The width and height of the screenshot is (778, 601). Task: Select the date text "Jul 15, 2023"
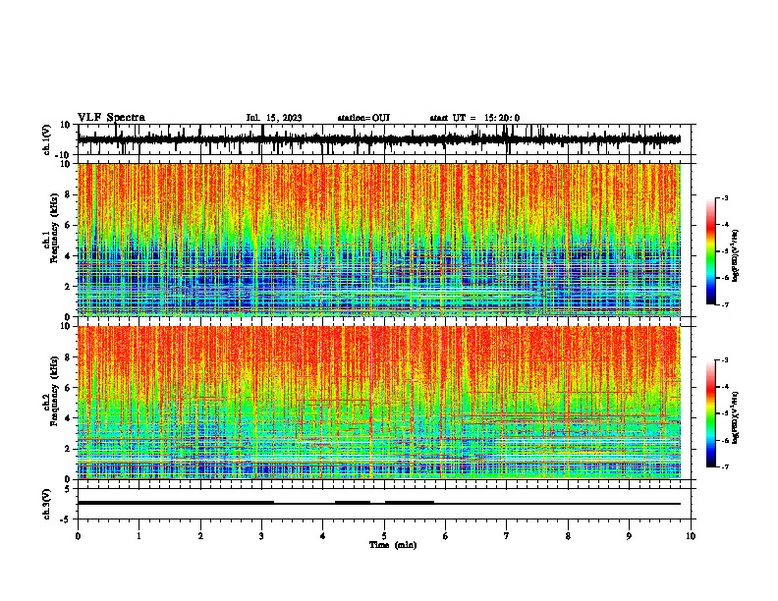tap(274, 118)
